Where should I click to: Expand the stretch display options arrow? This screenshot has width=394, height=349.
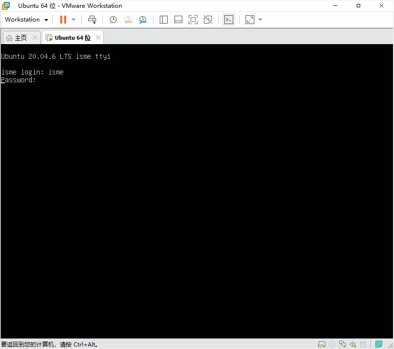[260, 20]
